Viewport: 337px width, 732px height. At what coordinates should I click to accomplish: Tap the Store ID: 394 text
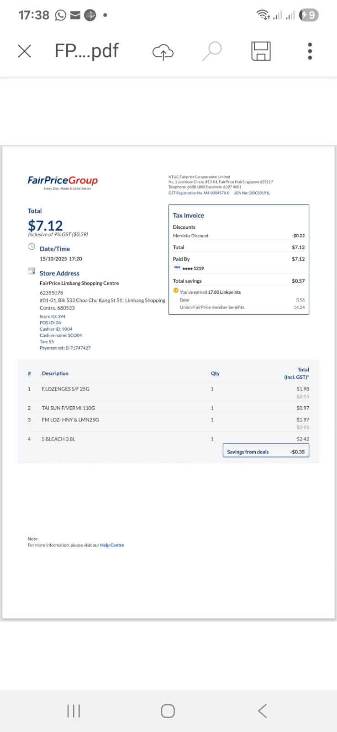tap(53, 316)
